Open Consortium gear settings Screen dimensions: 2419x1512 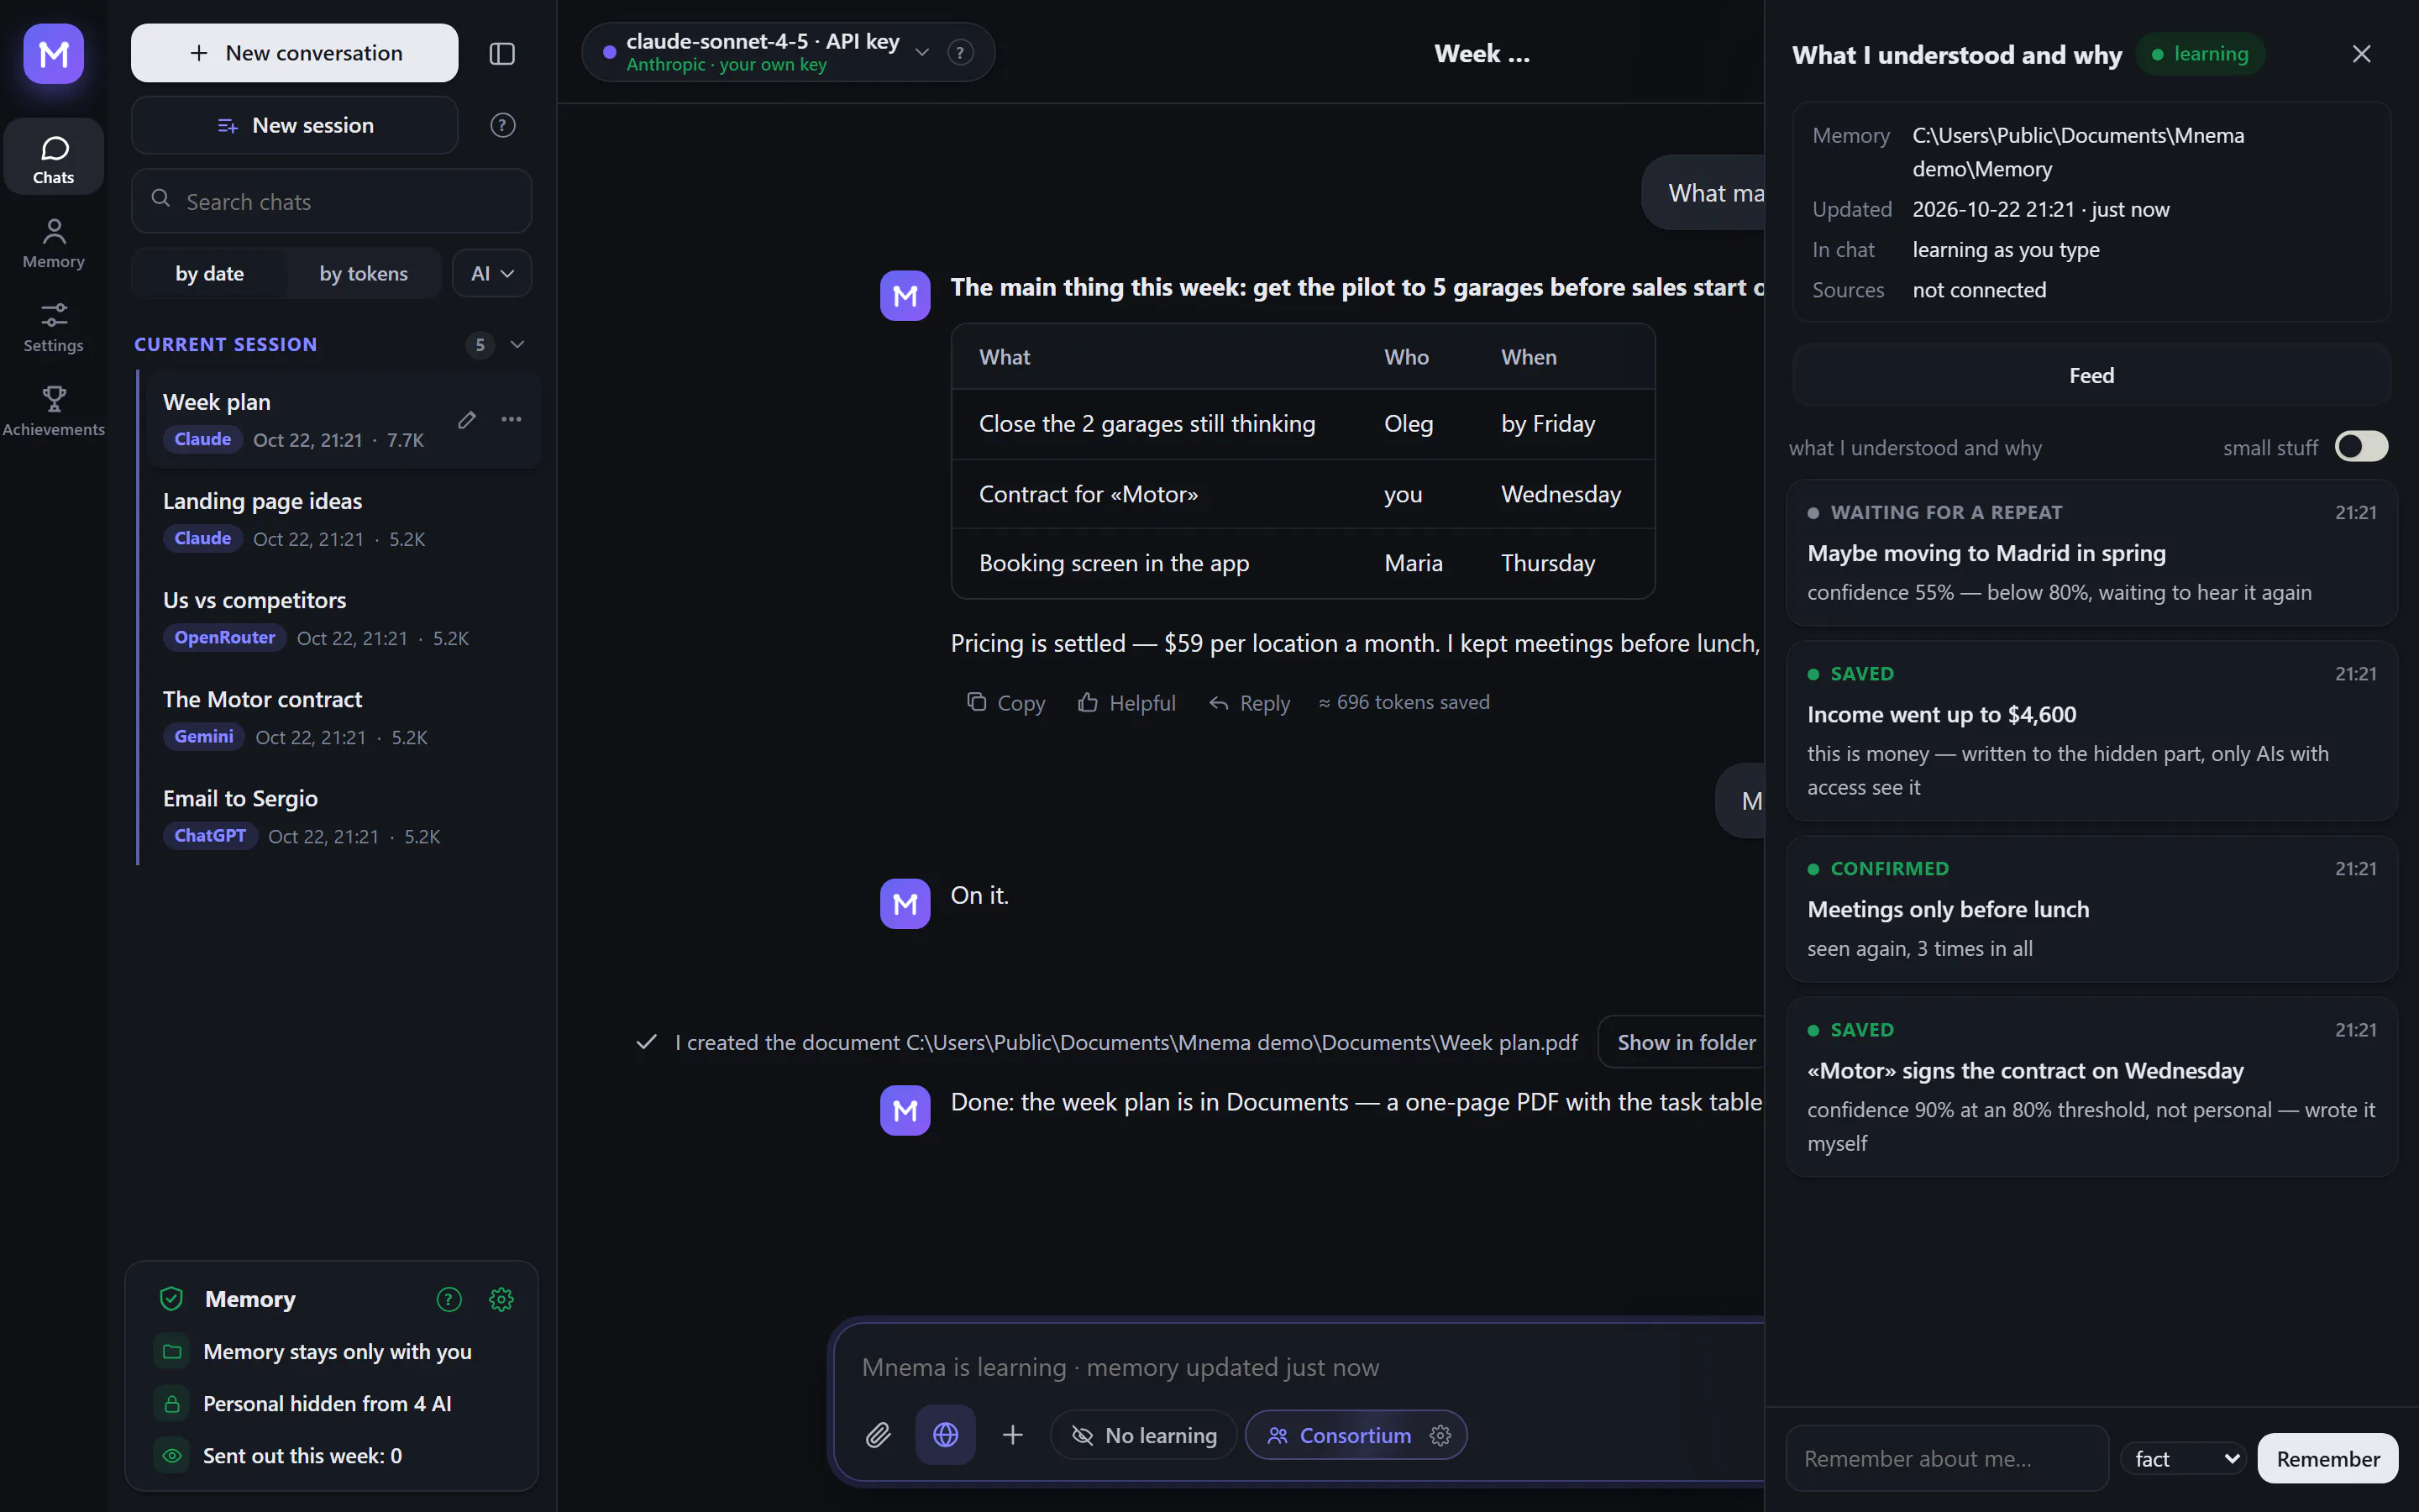(x=1440, y=1435)
